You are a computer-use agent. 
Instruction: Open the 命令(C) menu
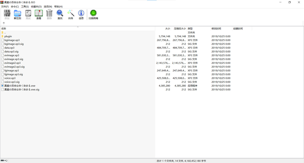(15, 7)
